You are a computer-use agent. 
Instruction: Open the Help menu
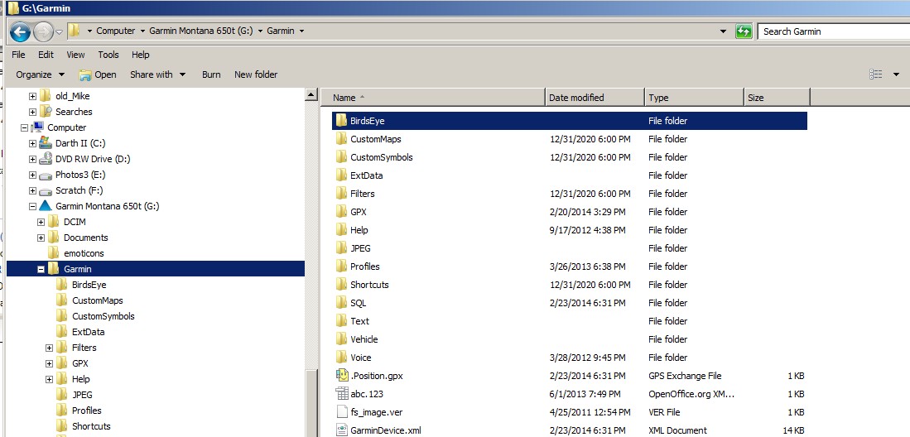click(141, 55)
